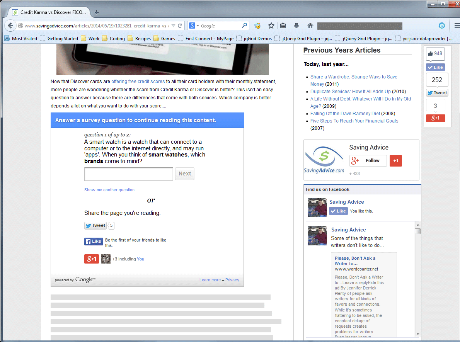Click the red +1 button beside Follow
The image size is (460, 342).
tap(395, 161)
